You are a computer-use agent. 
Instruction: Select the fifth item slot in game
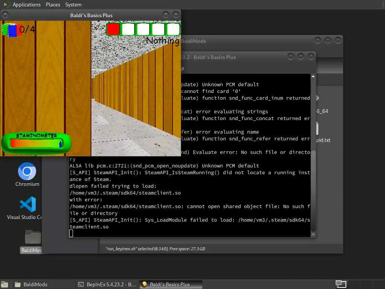pyautogui.click(x=173, y=29)
